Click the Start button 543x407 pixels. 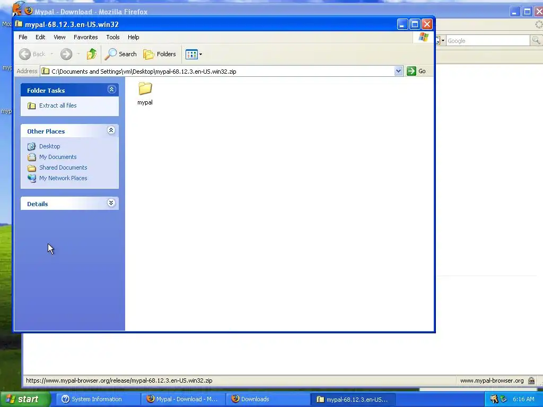click(25, 399)
